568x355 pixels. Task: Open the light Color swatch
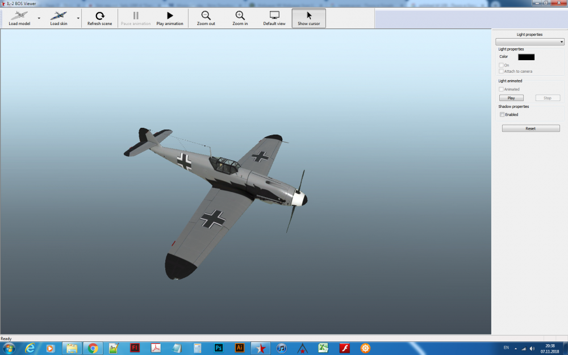click(526, 57)
